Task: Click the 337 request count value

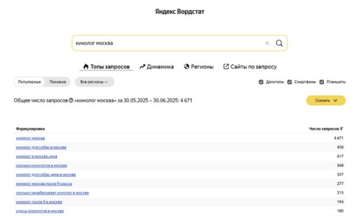Action: 340,174
